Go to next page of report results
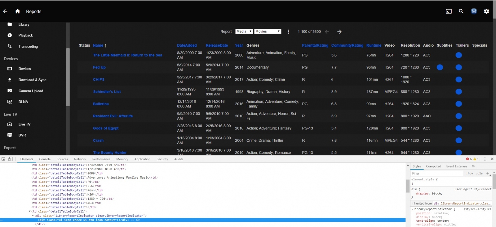The width and height of the screenshot is (496, 227). click(339, 32)
